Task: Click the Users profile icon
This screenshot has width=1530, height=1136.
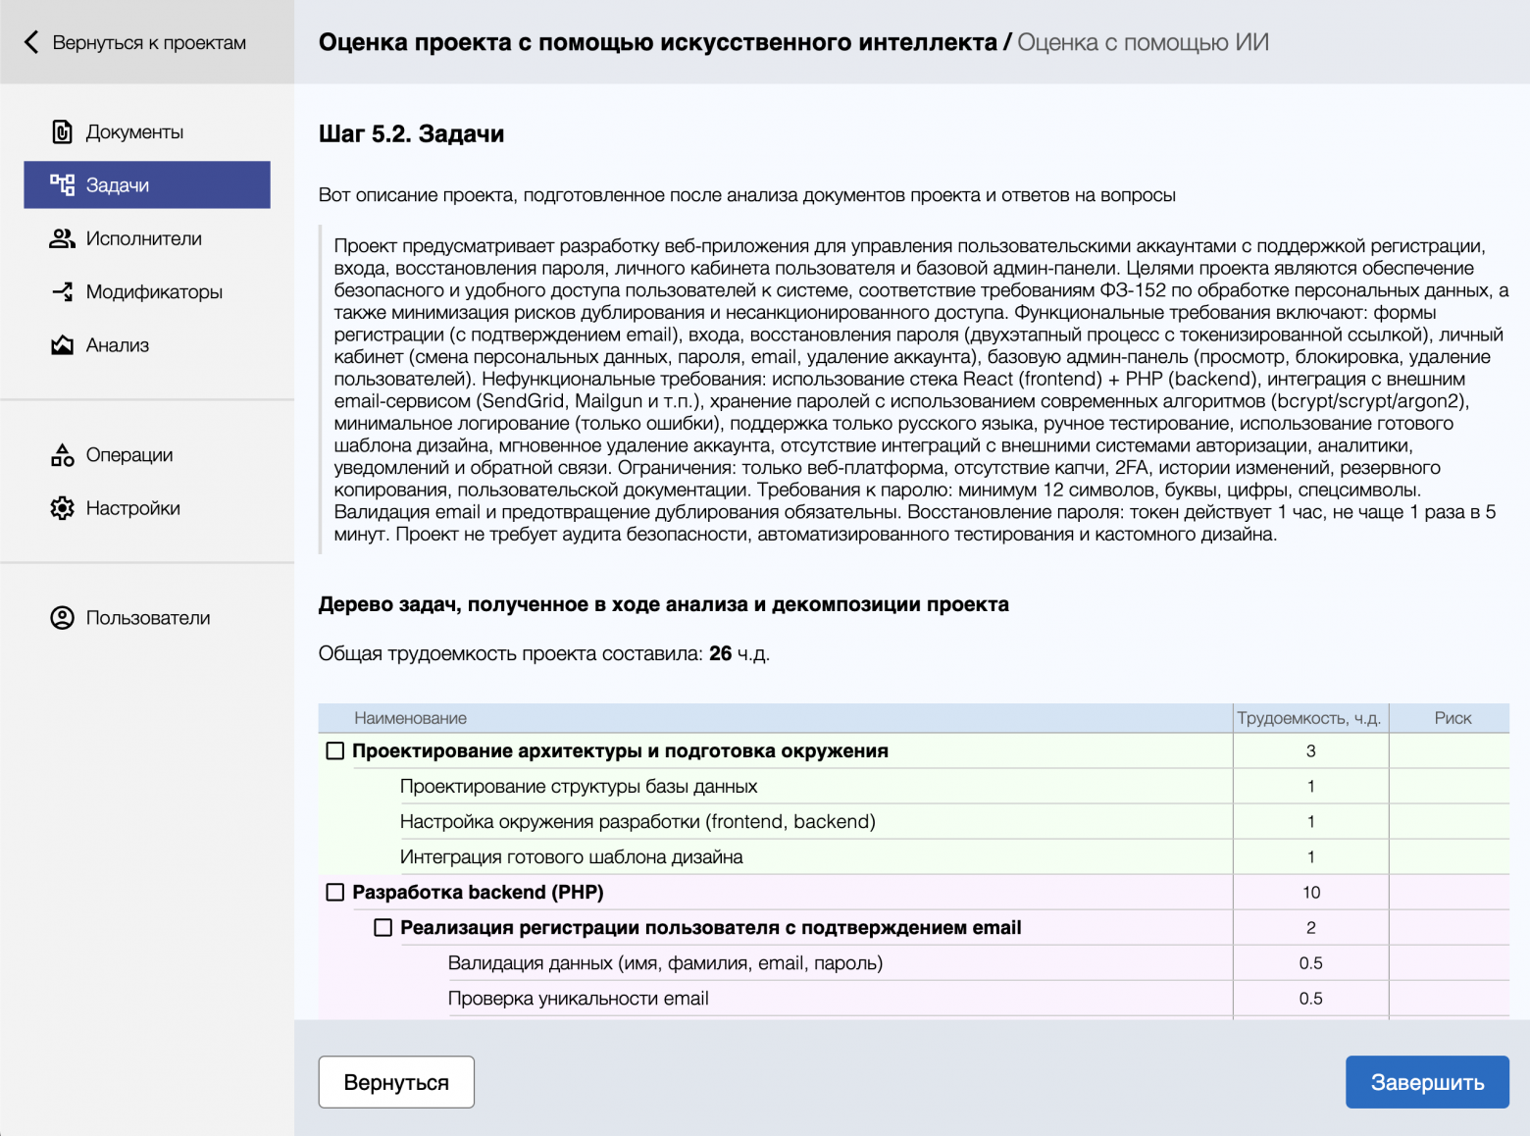Action: point(62,618)
